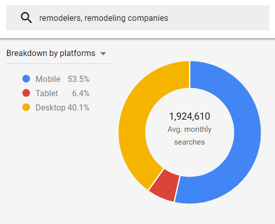Viewport: 275px width, 224px height.
Task: Click the word 'remodelers' in search bar
Action: (x=60, y=18)
